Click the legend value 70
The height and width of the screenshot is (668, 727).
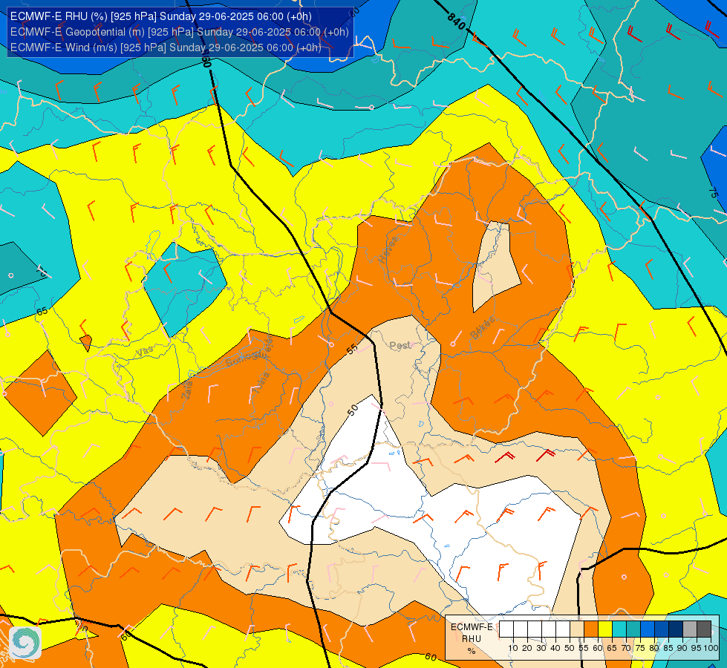626,648
